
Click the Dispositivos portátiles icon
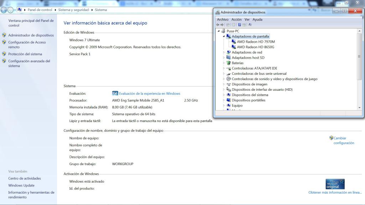coord(228,100)
